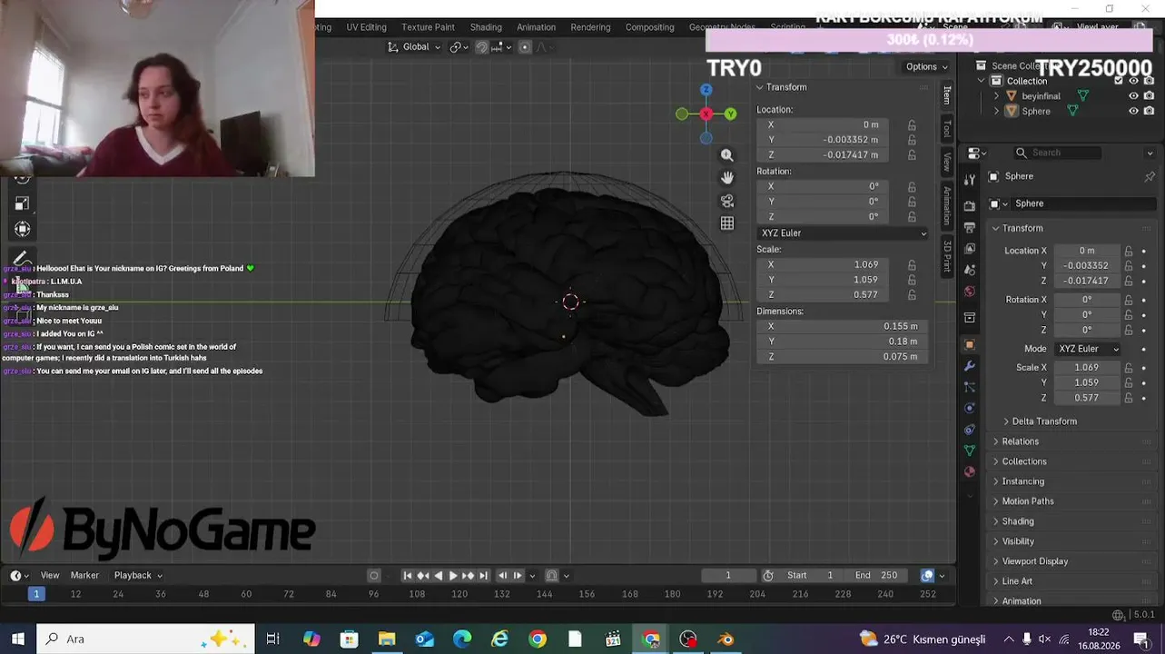Click the pan view hand icon
This screenshot has width=1165, height=654.
726,178
